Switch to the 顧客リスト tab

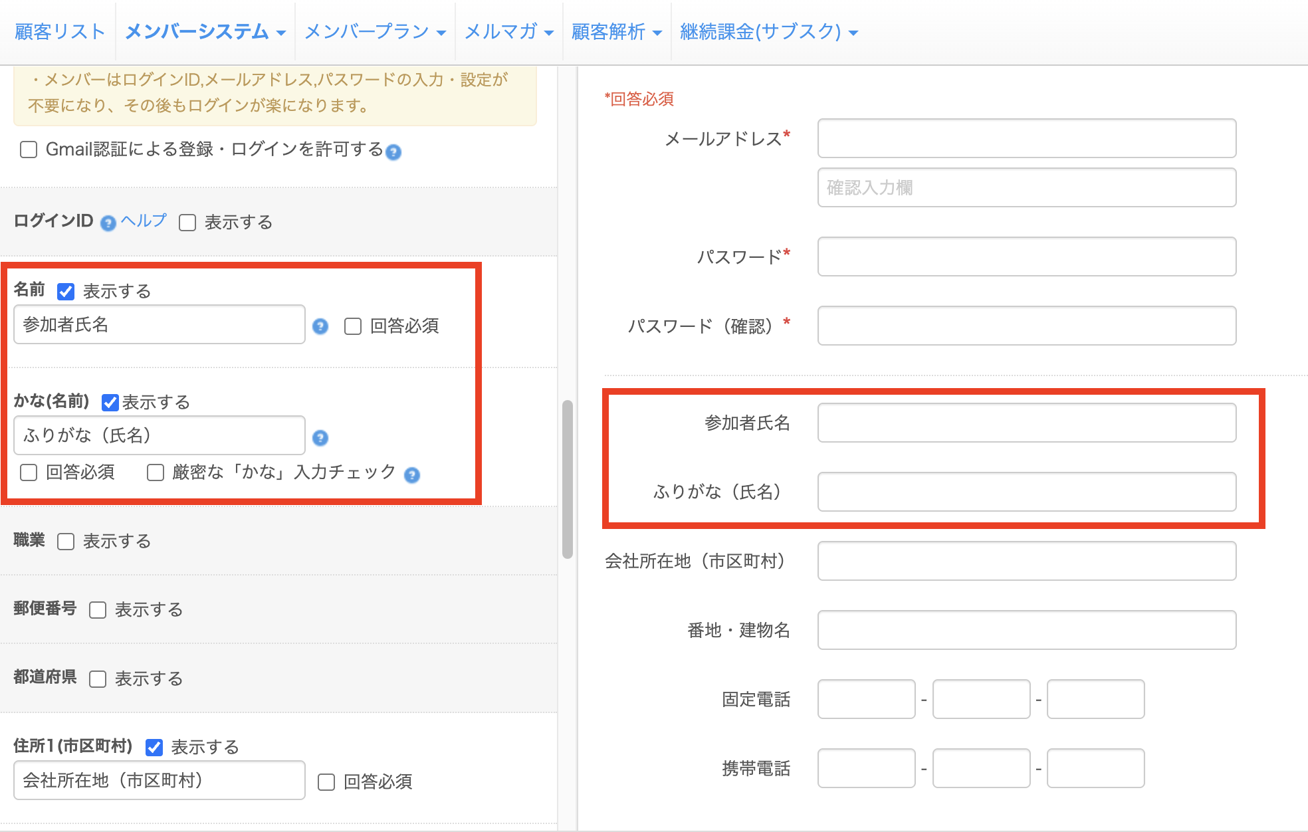tap(60, 31)
